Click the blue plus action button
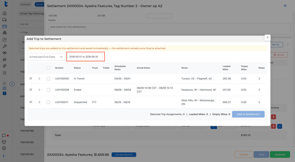295x162 pixels. click(280, 126)
